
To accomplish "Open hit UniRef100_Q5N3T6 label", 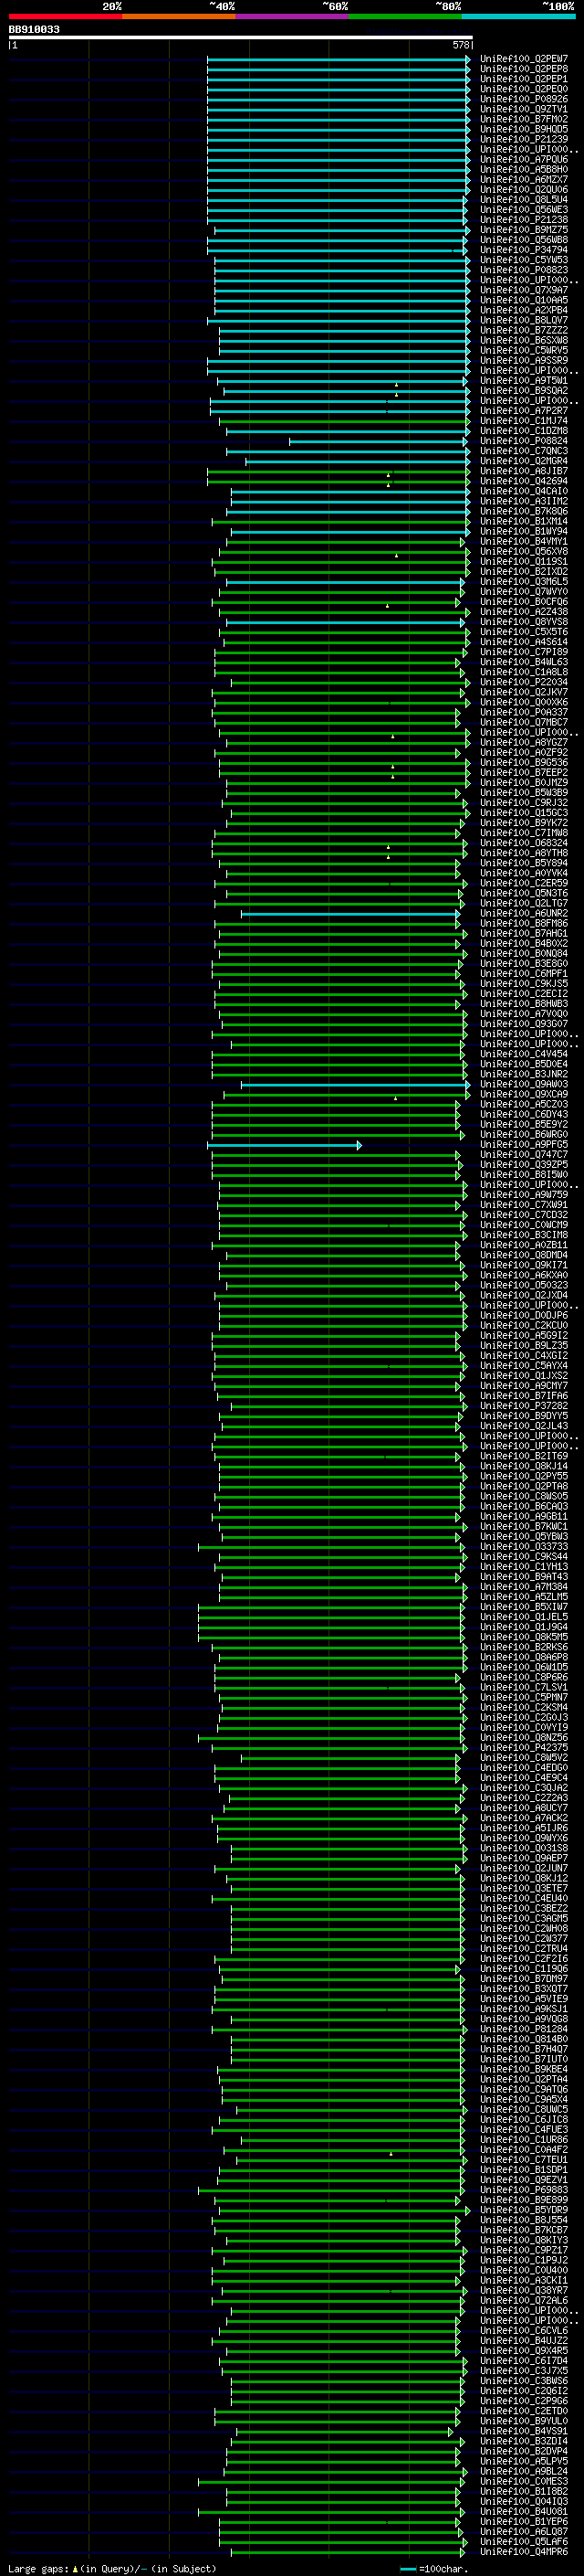I will click(x=524, y=894).
